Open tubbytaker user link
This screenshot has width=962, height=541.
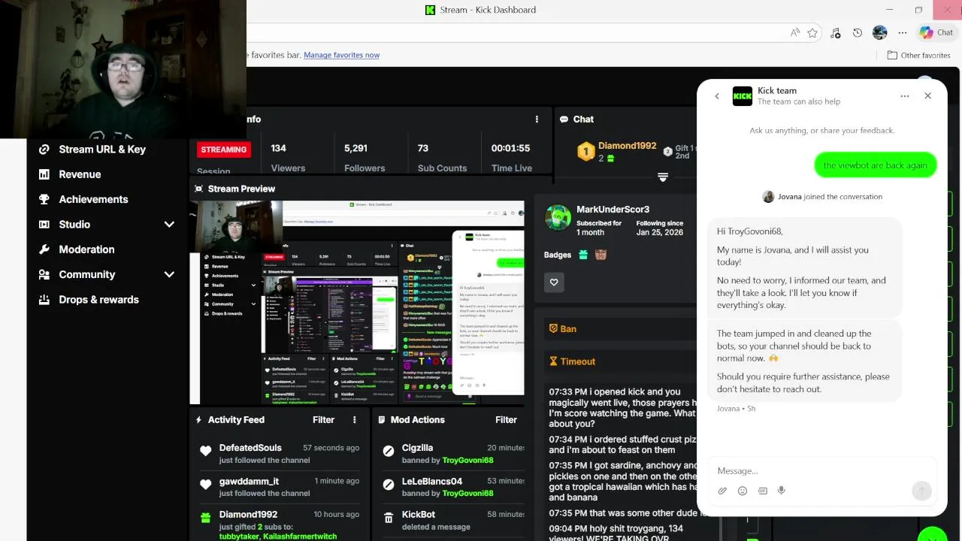(x=238, y=536)
